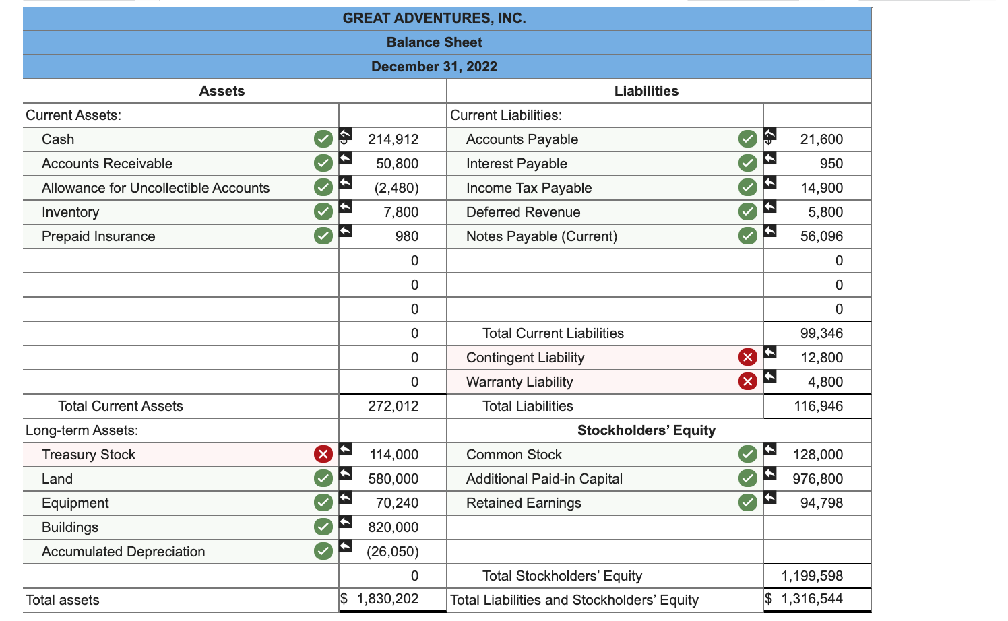1008x621 pixels.
Task: Click the checkmark beside Notes Payable (Current)
Action: coord(748,236)
